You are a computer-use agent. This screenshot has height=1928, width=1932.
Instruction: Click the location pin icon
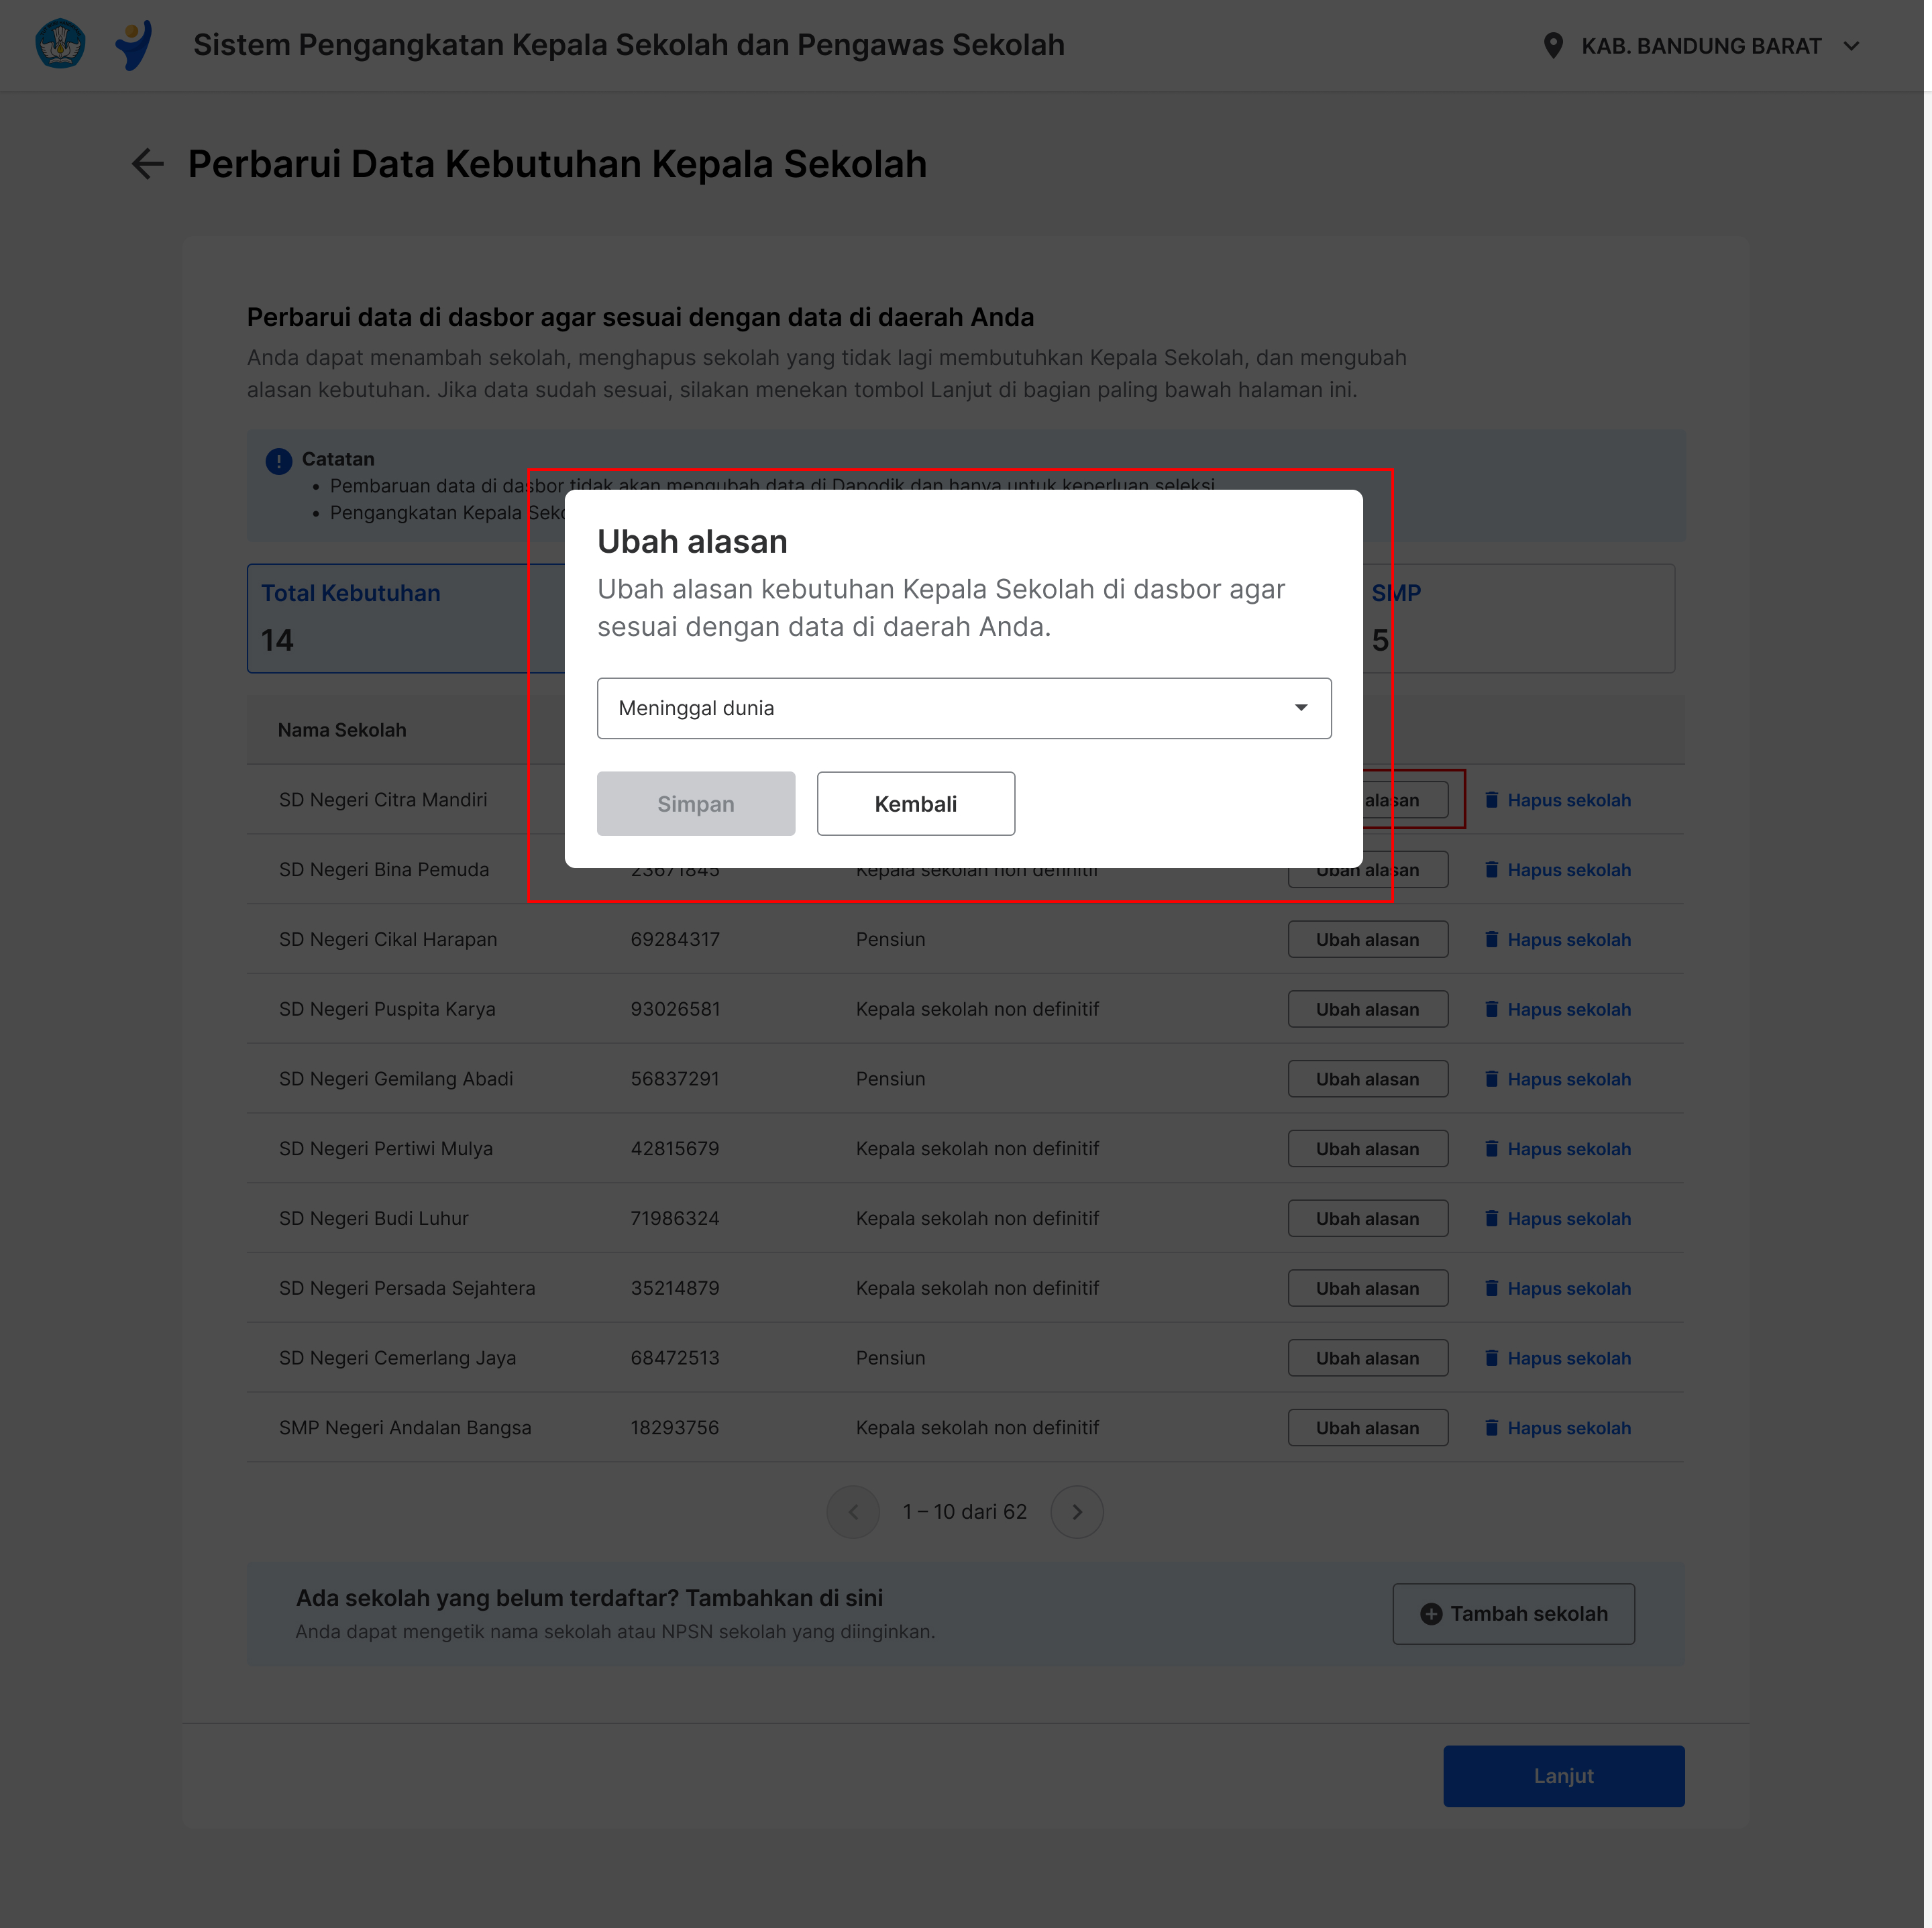pyautogui.click(x=1552, y=46)
